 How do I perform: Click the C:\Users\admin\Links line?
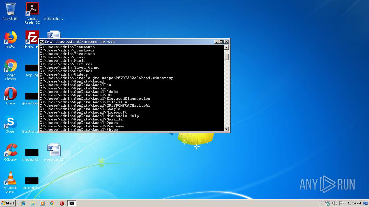pos(63,57)
